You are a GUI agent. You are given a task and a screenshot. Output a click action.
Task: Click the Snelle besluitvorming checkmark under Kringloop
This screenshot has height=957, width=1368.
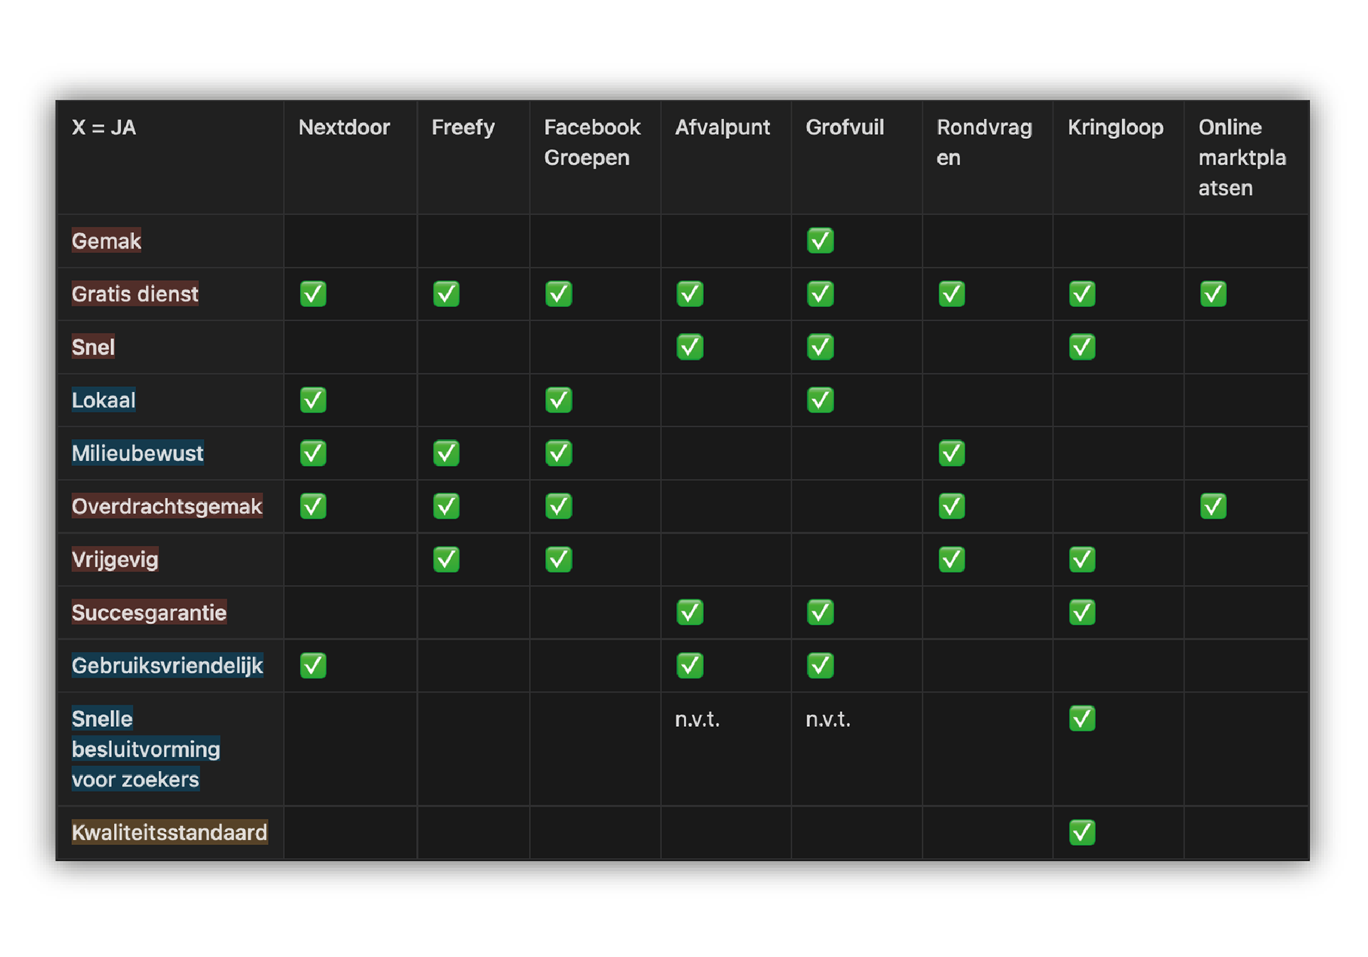[1082, 719]
